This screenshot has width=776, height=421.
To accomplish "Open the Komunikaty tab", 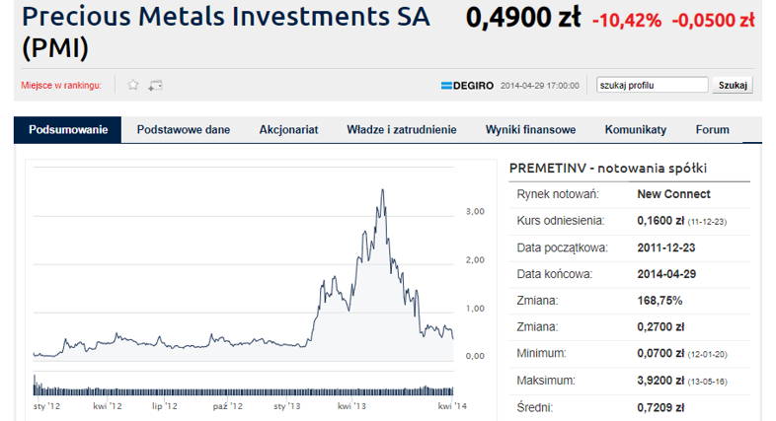I will point(636,130).
